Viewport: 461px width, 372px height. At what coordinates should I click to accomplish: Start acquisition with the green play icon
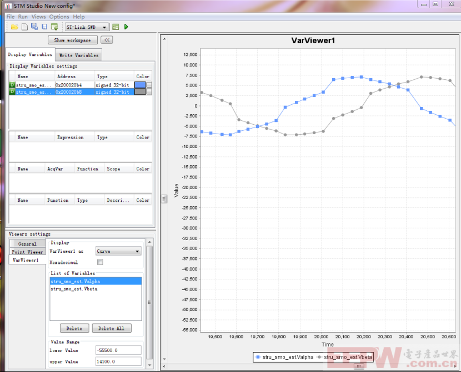pos(126,27)
